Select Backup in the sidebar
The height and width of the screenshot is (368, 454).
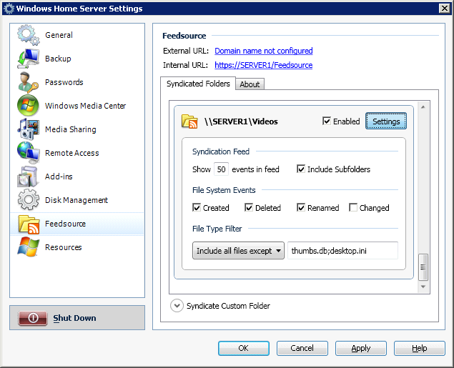pyautogui.click(x=58, y=59)
